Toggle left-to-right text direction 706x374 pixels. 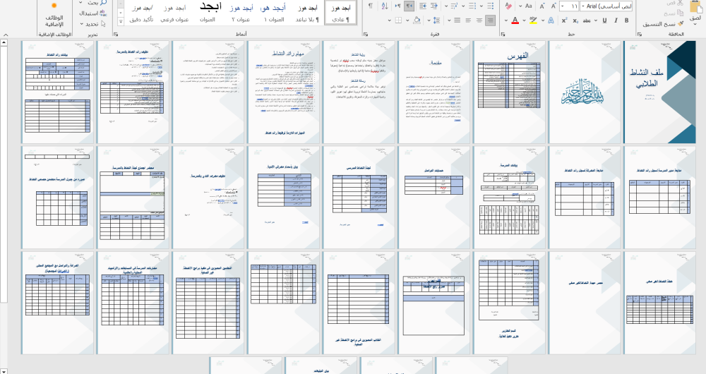(398, 6)
